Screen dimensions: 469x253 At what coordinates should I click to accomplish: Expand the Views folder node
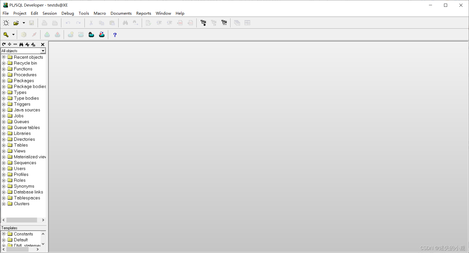4,151
